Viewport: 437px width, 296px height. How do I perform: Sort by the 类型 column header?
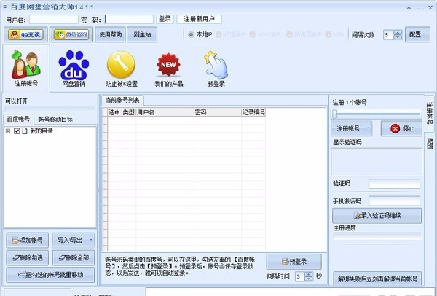pos(129,112)
